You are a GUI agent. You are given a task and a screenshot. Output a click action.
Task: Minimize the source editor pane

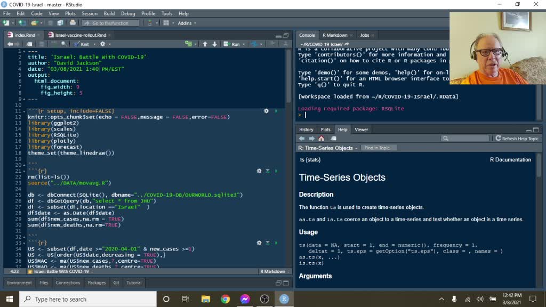pos(278,36)
